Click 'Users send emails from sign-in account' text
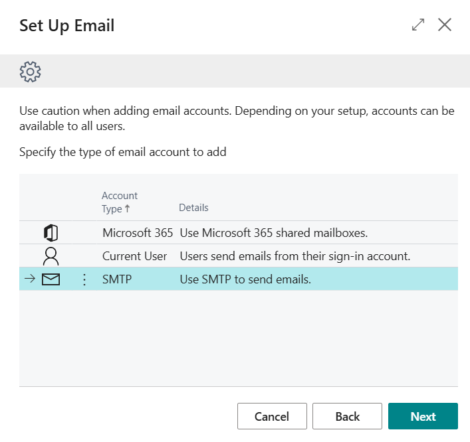This screenshot has height=442, width=470. tap(295, 256)
